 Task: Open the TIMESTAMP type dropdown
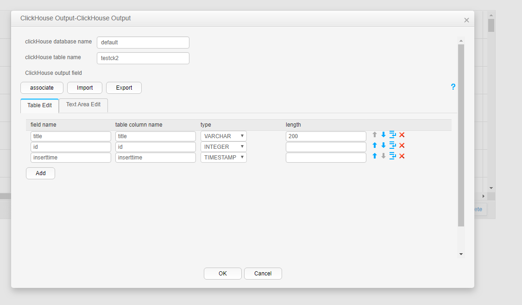point(223,158)
